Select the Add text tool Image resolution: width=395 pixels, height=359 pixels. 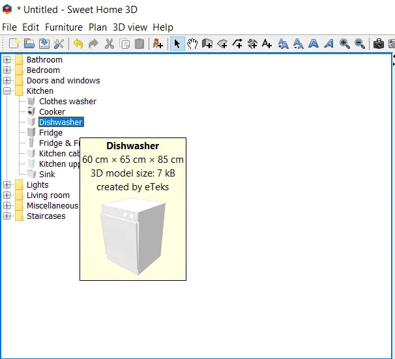tap(267, 44)
